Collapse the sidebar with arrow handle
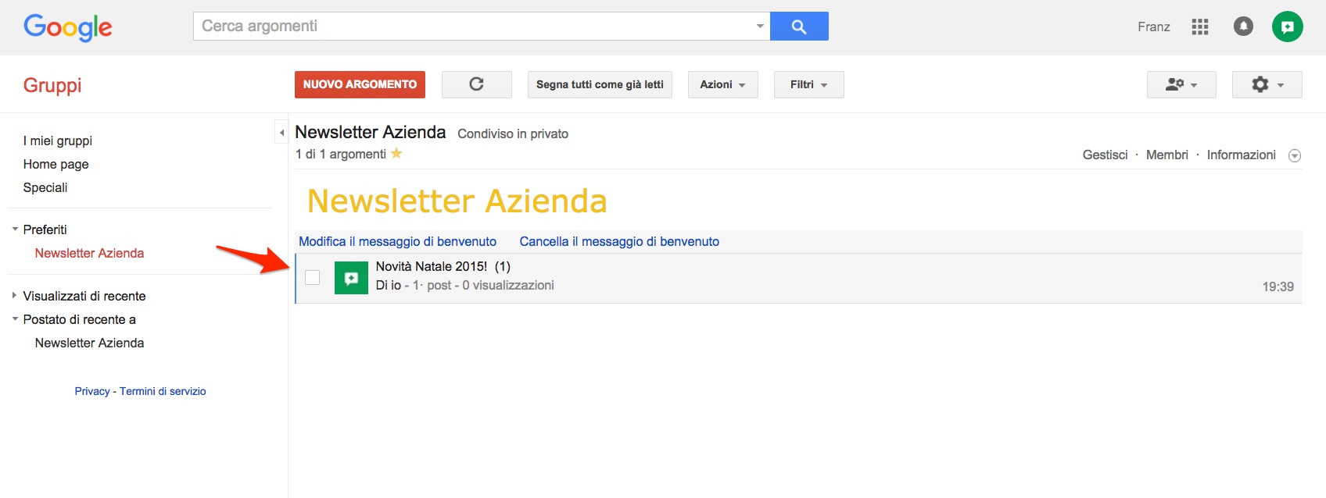1326x498 pixels. point(281,133)
